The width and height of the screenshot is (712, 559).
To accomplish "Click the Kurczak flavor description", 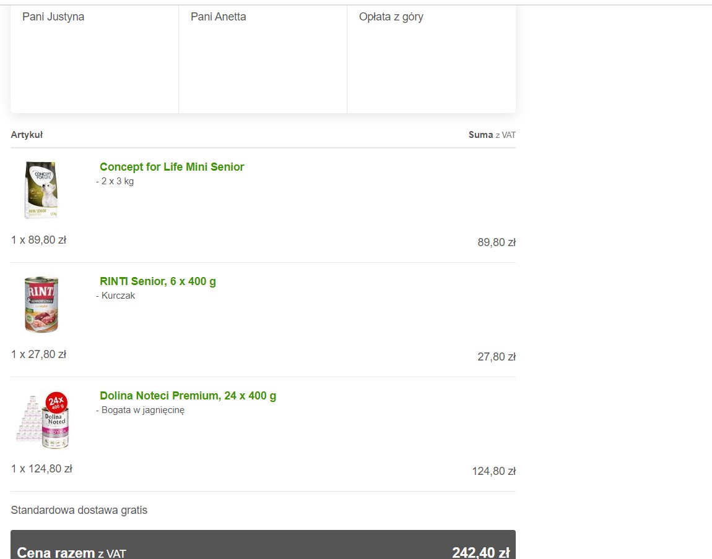I will click(x=115, y=296).
